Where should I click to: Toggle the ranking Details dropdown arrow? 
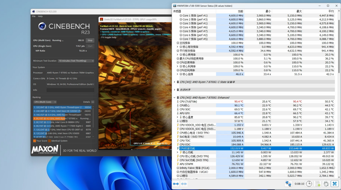tap(93, 102)
